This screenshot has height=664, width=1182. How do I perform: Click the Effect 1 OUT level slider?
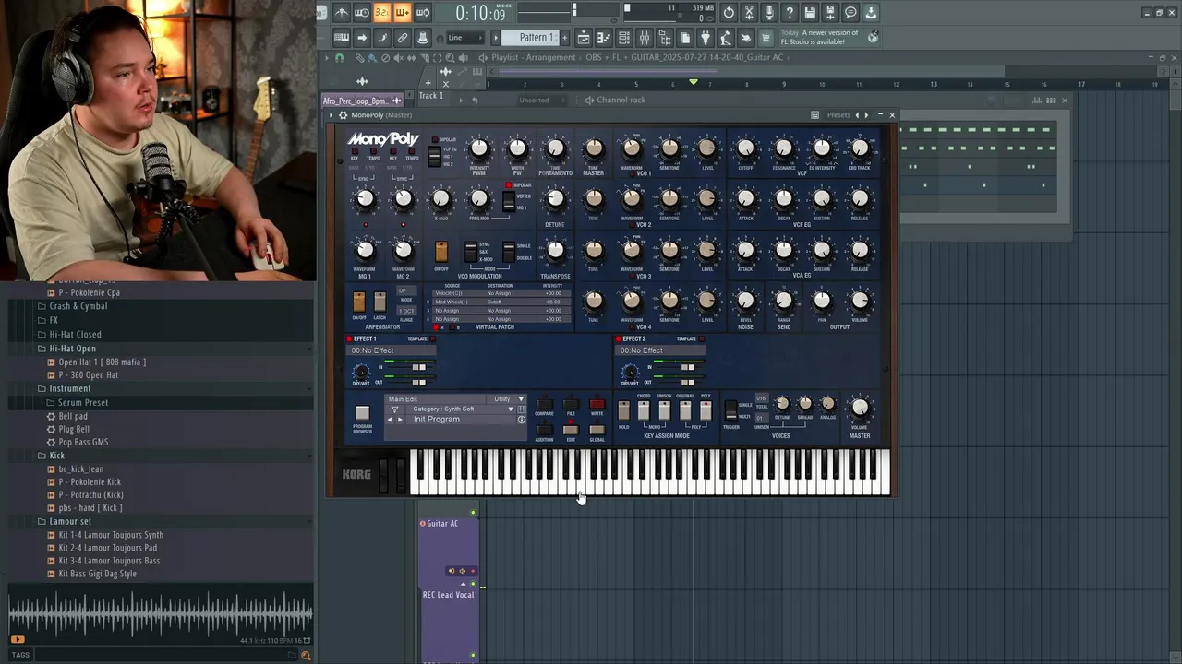[419, 383]
